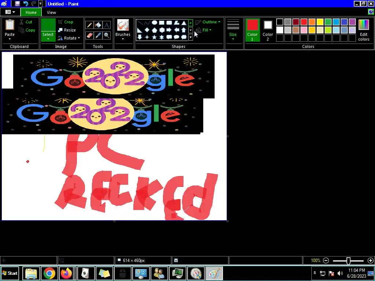
Task: Select the Text tool
Action: [x=107, y=25]
